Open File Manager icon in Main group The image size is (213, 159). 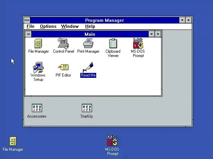[38, 43]
